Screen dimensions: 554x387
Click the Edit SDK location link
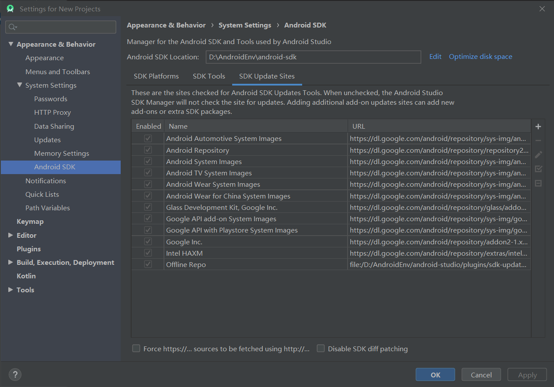436,57
